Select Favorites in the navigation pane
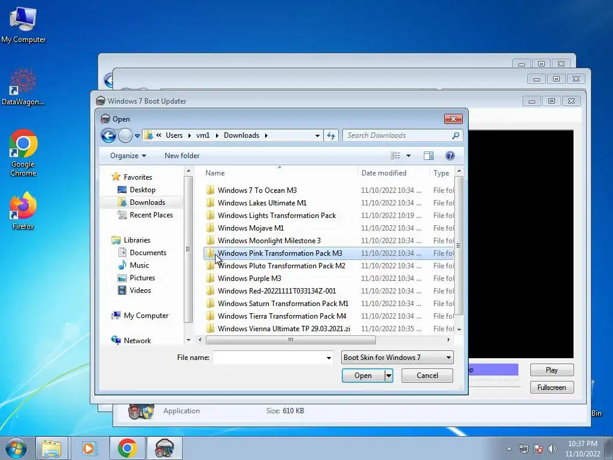Image resolution: width=613 pixels, height=460 pixels. (138, 177)
